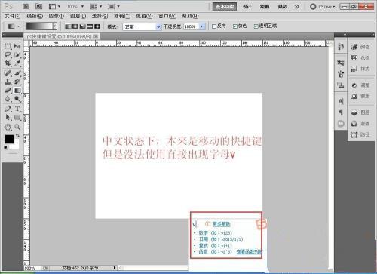The image size is (377, 274).
Task: Choose the angle gradient style
Action: 82,26
